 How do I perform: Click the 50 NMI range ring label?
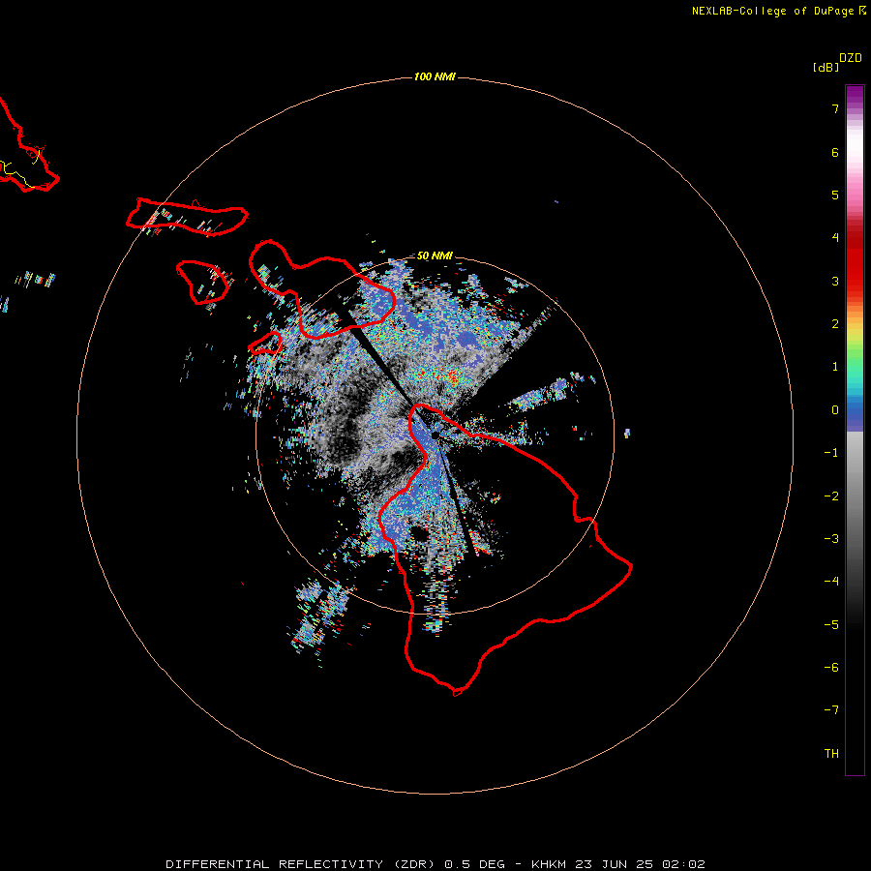435,256
